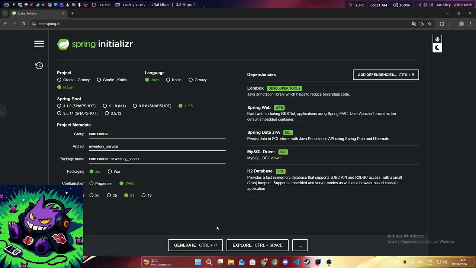Open taskbar search
The height and width of the screenshot is (268, 476).
coord(209,262)
